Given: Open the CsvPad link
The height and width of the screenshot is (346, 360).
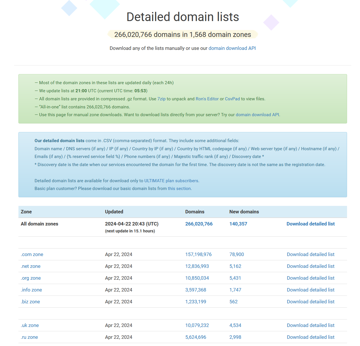Looking at the screenshot, I should [x=232, y=99].
